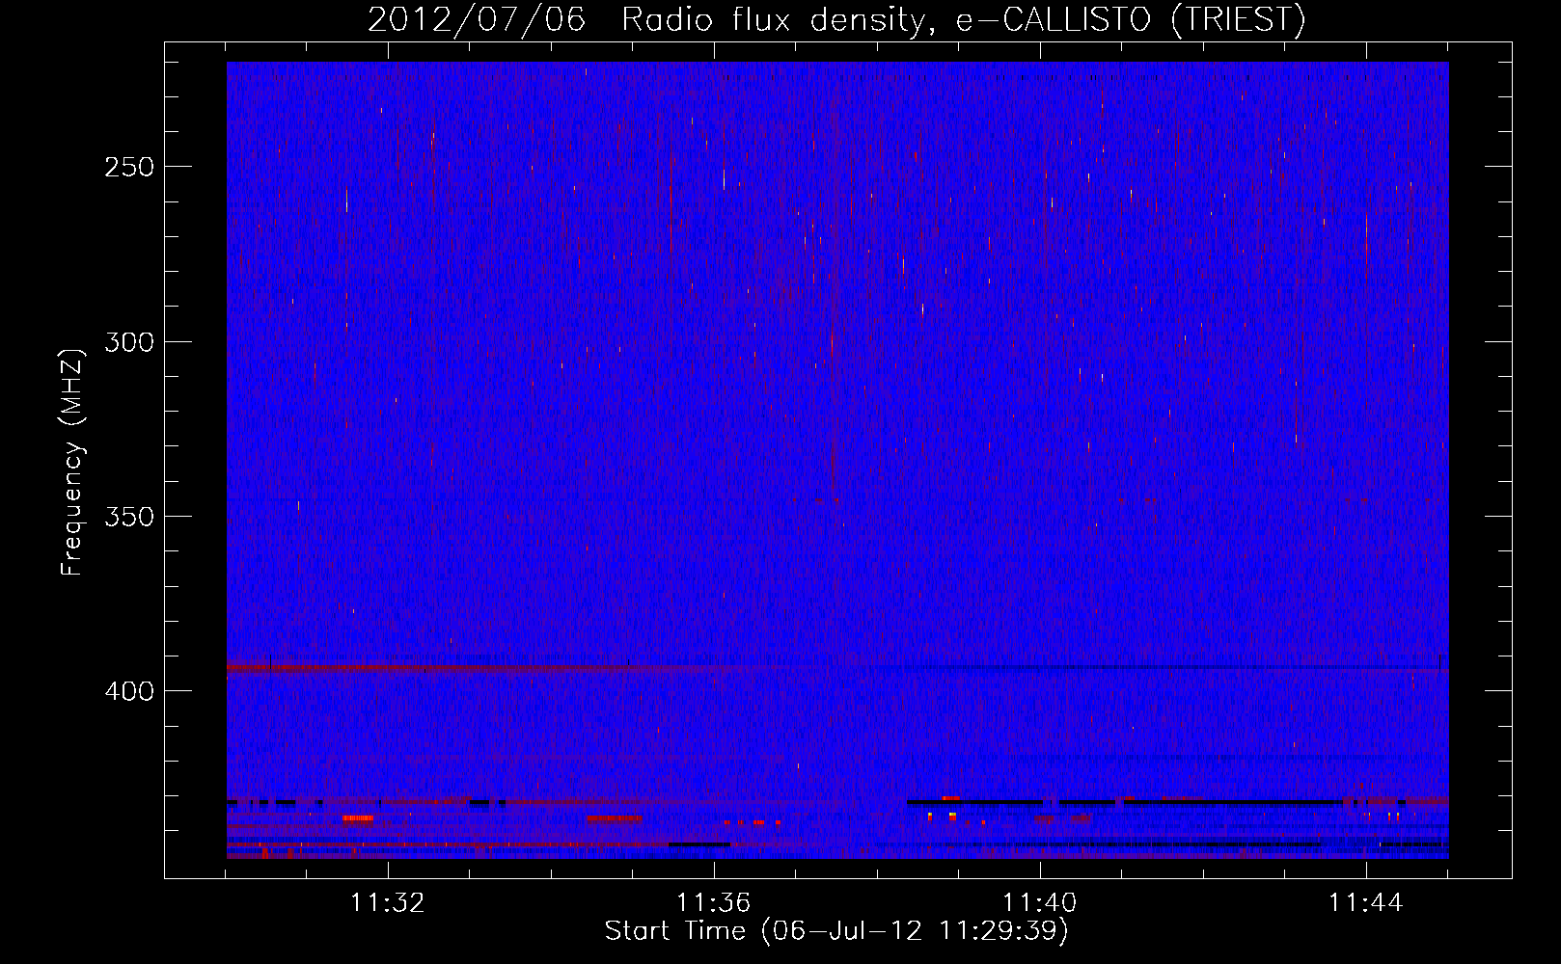This screenshot has width=1561, height=964.
Task: Click the 11:40 time tick label
Action: 1040,903
